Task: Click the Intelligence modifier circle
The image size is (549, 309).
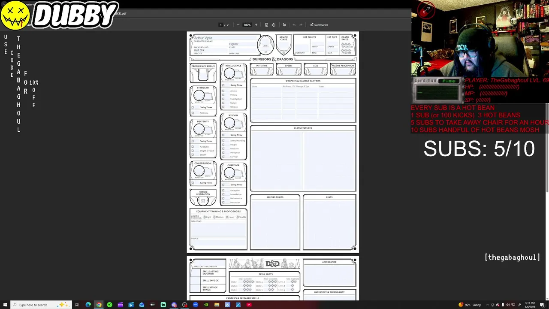Action: pos(229,73)
